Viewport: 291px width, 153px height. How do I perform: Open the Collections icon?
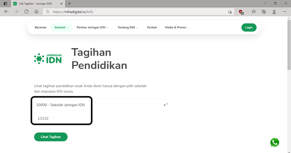[x=264, y=12]
